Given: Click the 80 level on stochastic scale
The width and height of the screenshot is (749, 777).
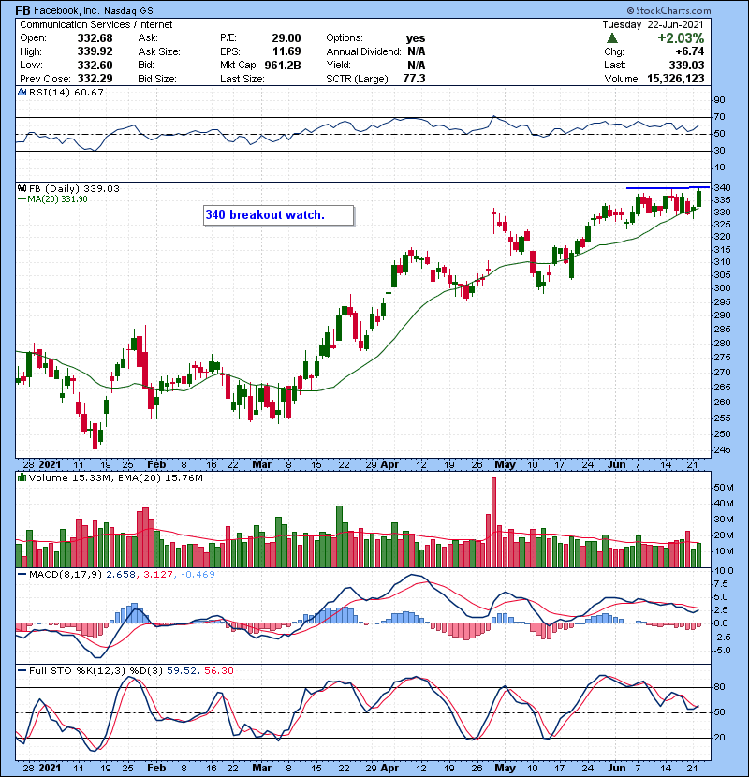Looking at the screenshot, I should pos(720,687).
